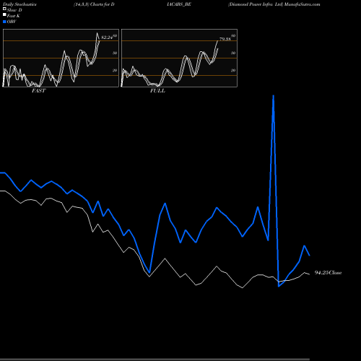
Task: Click the FULL chart label
Action: [x=157, y=90]
